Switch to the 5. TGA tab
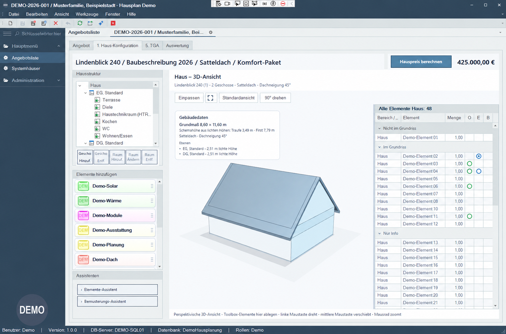 click(x=152, y=46)
